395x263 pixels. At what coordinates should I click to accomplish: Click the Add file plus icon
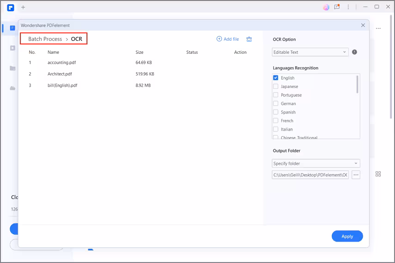(219, 39)
